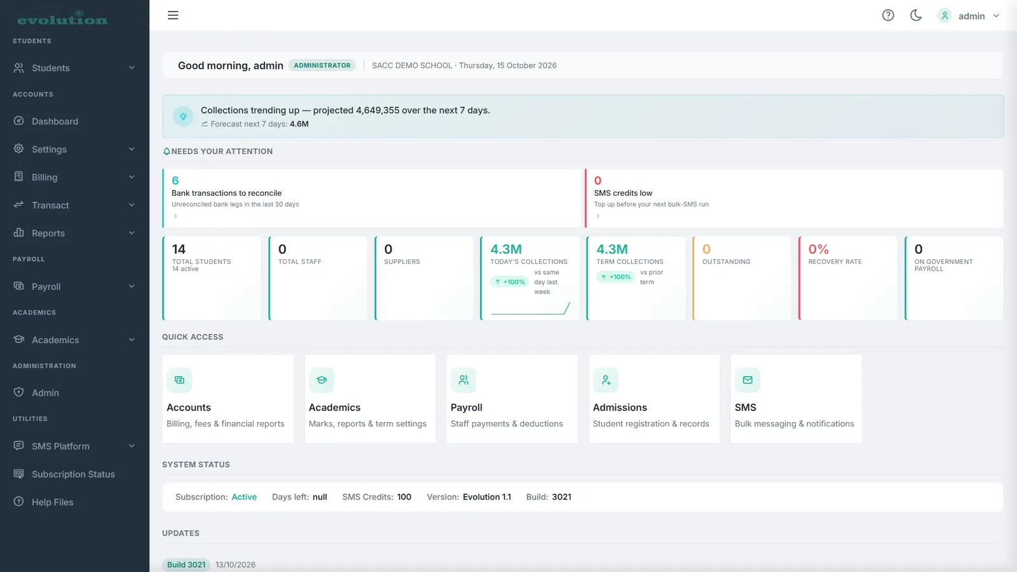Toggle dark mode moon icon
The height and width of the screenshot is (572, 1017).
916,15
